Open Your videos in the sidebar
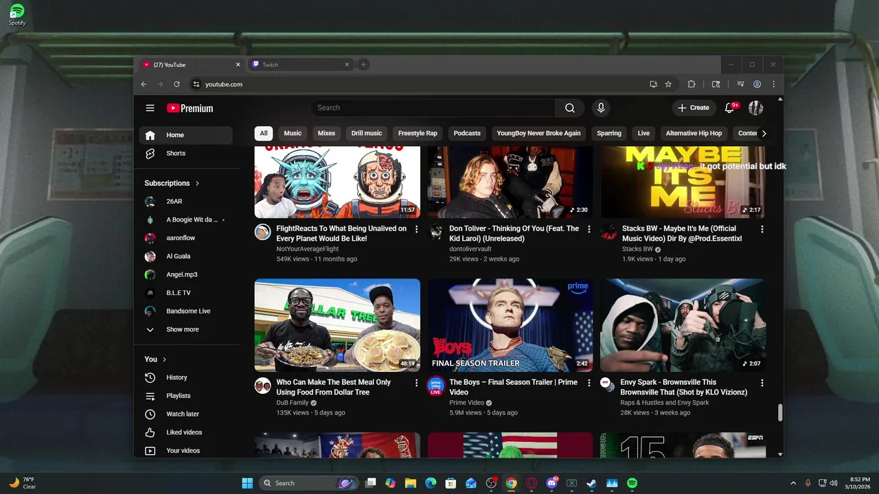Viewport: 879px width, 494px height. [x=186, y=451]
